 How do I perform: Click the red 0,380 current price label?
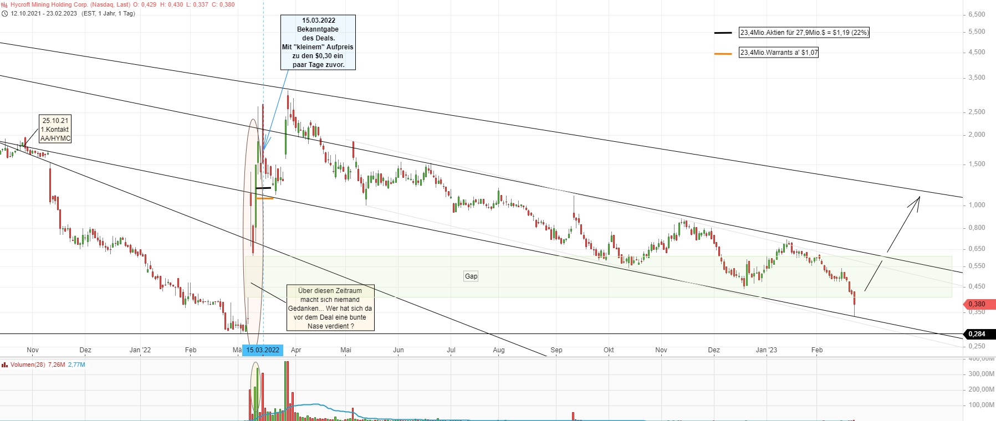tap(979, 304)
